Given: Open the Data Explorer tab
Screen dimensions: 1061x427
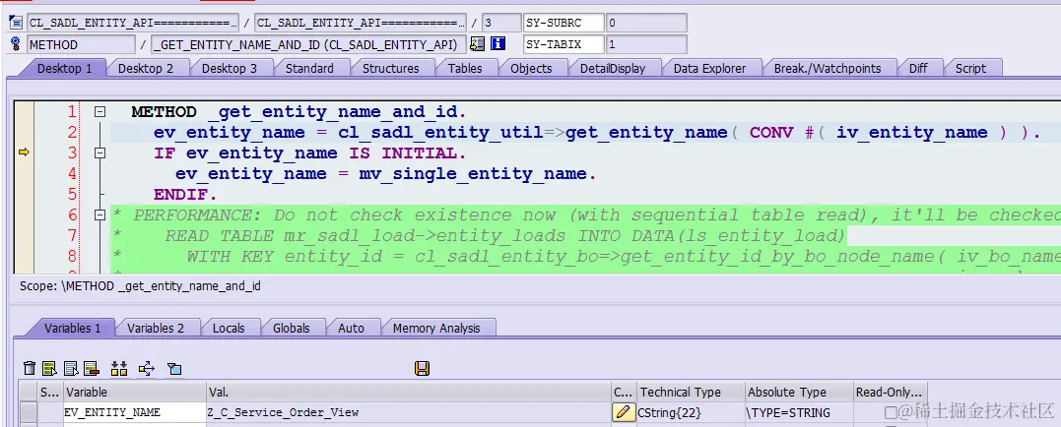Looking at the screenshot, I should coord(710,68).
